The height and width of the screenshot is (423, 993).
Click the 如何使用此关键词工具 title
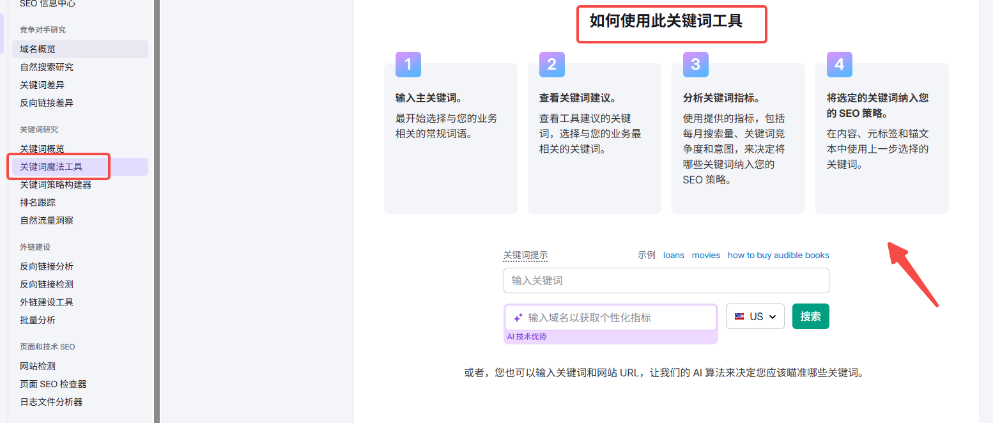666,21
